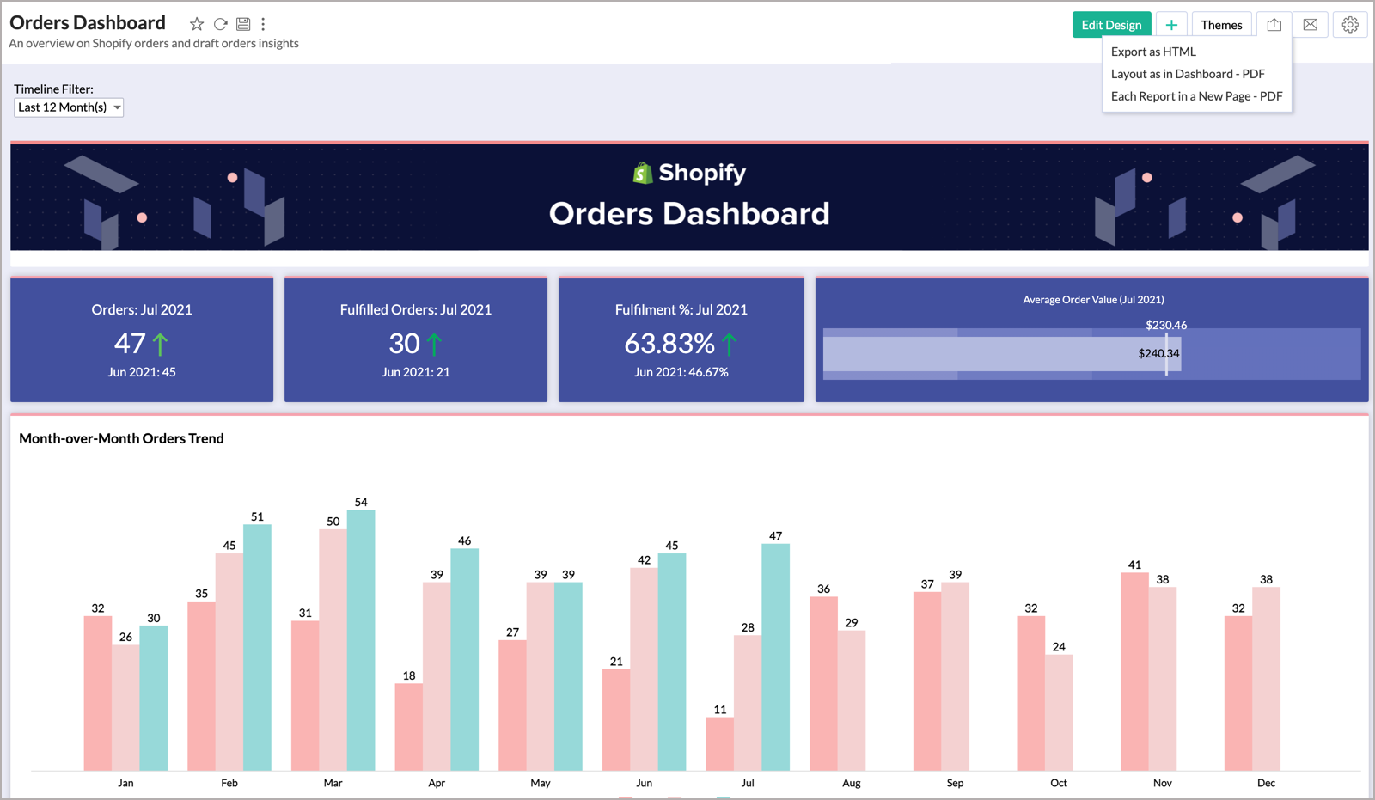Click the Orders: Jul 2021 KPI card
Image resolution: width=1375 pixels, height=800 pixels.
click(x=142, y=340)
